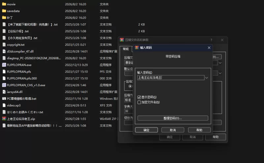Click the 最新地址及APP请发邮箱自动获取 file icon
This screenshot has height=163, width=264.
click(x=4, y=126)
